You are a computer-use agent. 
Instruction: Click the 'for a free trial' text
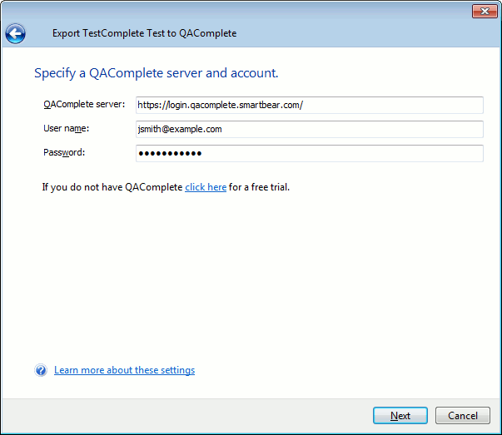259,187
